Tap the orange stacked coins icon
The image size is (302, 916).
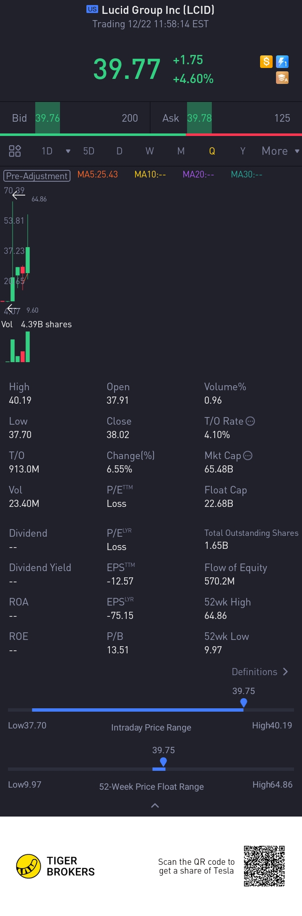[282, 78]
